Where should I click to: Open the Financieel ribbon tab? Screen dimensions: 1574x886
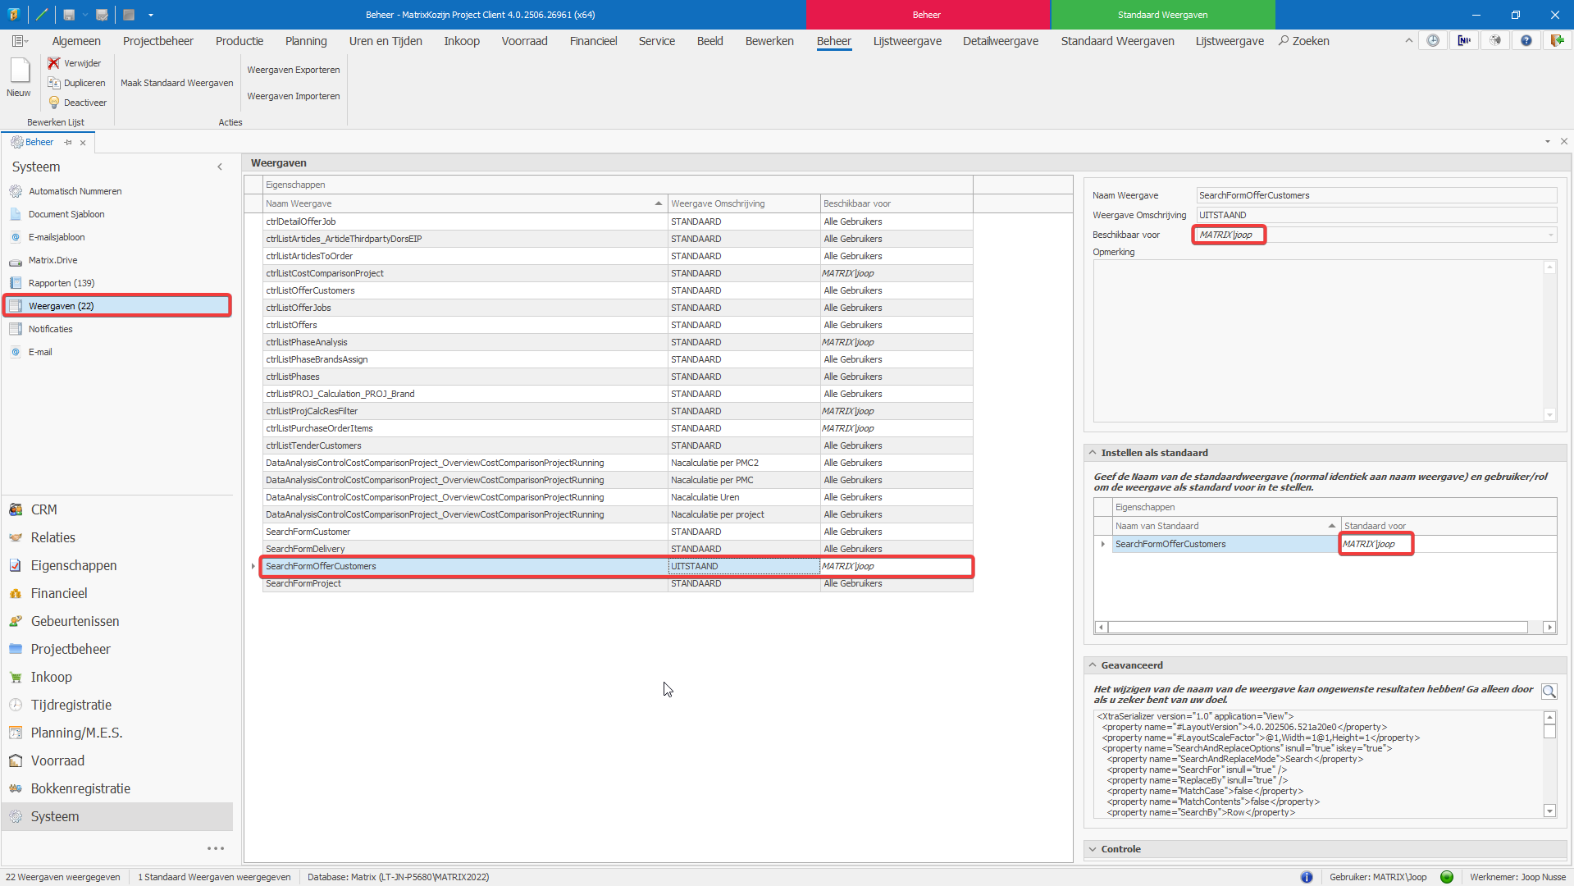point(593,41)
